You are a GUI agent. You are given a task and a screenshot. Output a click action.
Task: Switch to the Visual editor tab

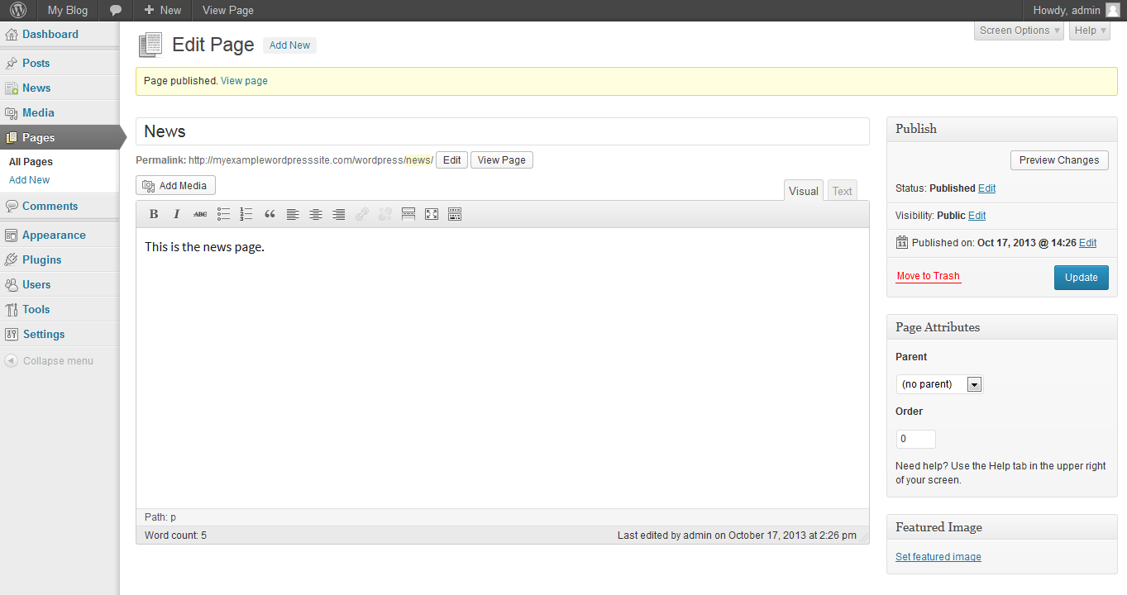tap(804, 191)
